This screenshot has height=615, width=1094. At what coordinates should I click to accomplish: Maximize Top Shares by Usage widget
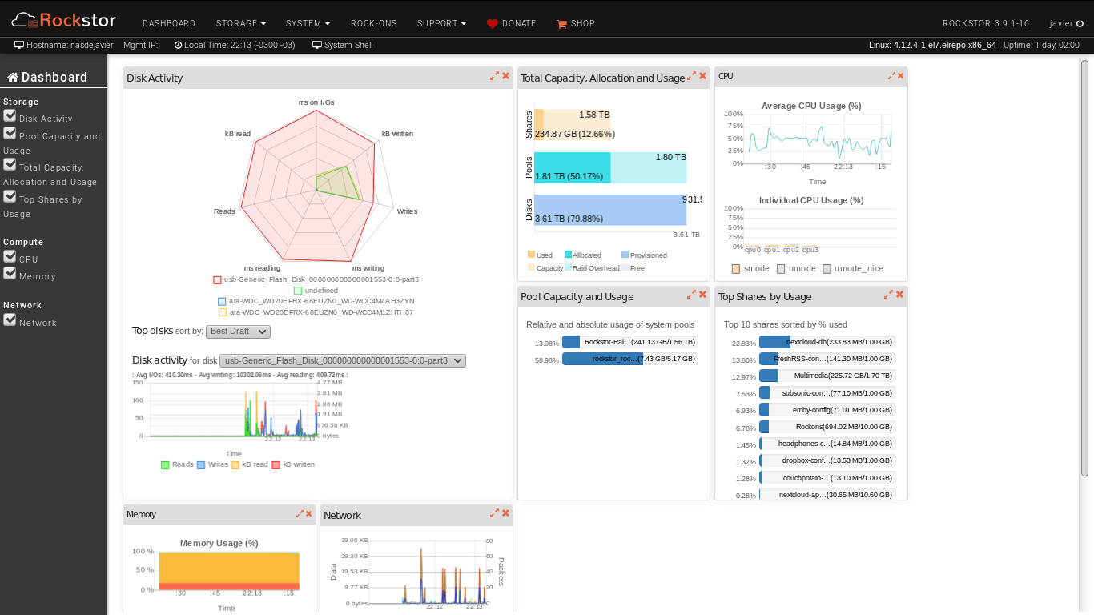click(888, 295)
